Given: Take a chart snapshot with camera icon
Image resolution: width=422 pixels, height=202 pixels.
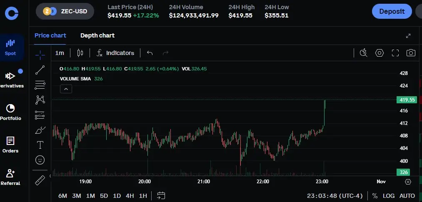Looking at the screenshot, I should (x=411, y=53).
